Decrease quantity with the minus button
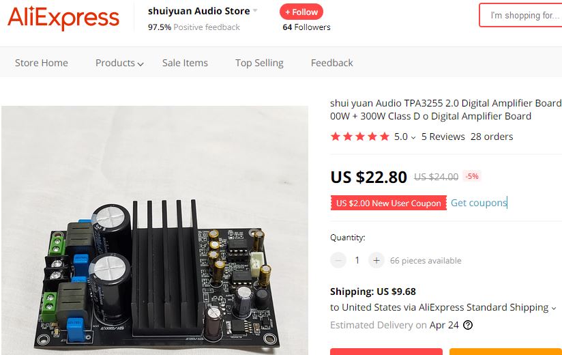This screenshot has width=562, height=355. coord(338,260)
